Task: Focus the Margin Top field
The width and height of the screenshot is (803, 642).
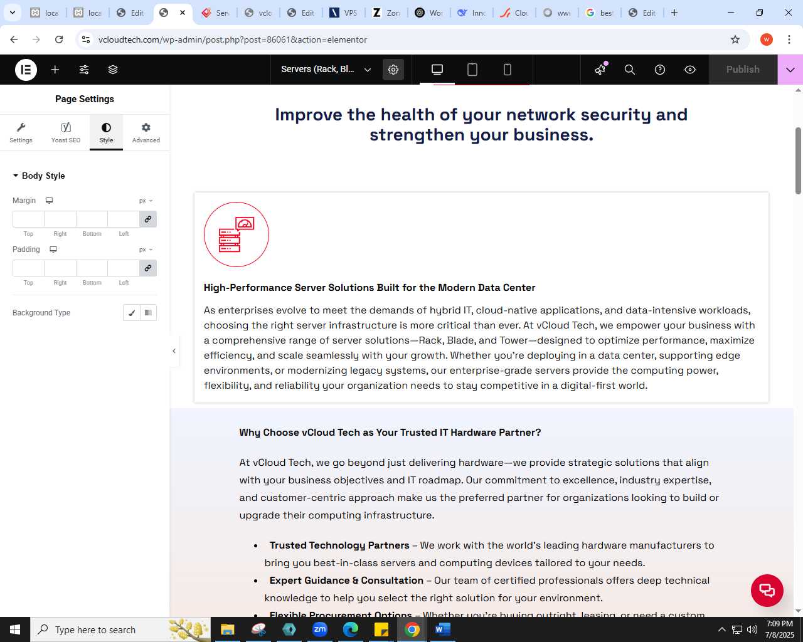Action: [28, 219]
